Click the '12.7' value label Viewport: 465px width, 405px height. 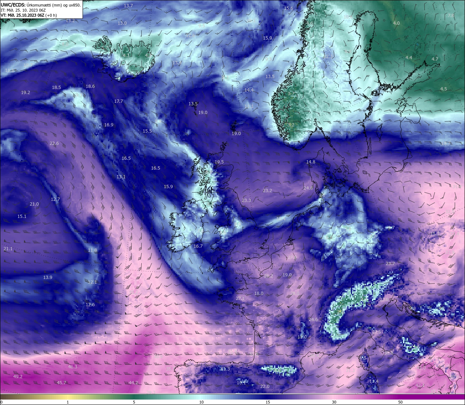55,199
